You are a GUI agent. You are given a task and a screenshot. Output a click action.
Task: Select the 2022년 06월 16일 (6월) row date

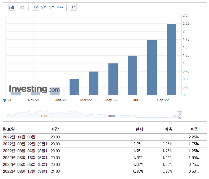click(x=25, y=158)
